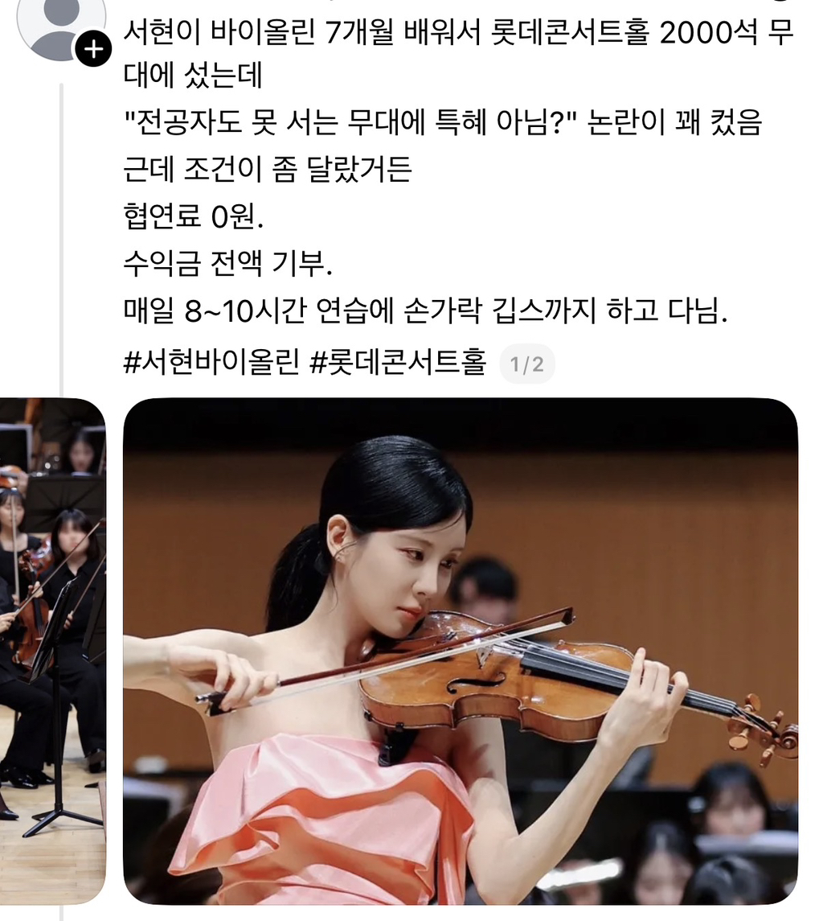Tap the quoted line about 특혜 아님?
The image size is (823, 921).
(443, 123)
